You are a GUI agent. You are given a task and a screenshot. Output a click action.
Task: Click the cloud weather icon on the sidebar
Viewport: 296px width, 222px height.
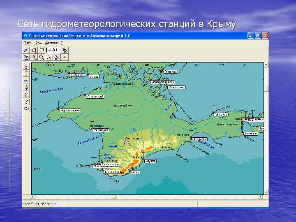pyautogui.click(x=26, y=109)
